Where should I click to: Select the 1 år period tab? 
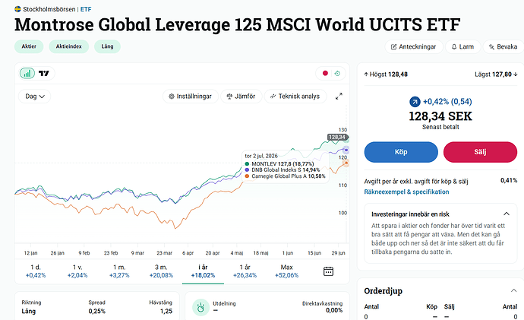(x=245, y=271)
